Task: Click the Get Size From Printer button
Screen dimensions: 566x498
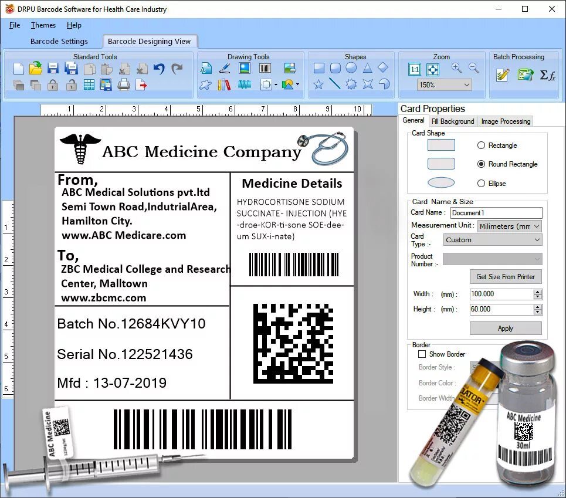Action: coord(506,277)
